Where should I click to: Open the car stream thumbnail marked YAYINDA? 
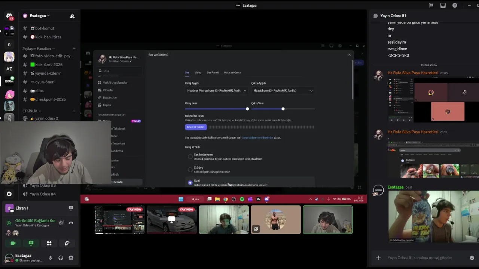click(x=172, y=220)
